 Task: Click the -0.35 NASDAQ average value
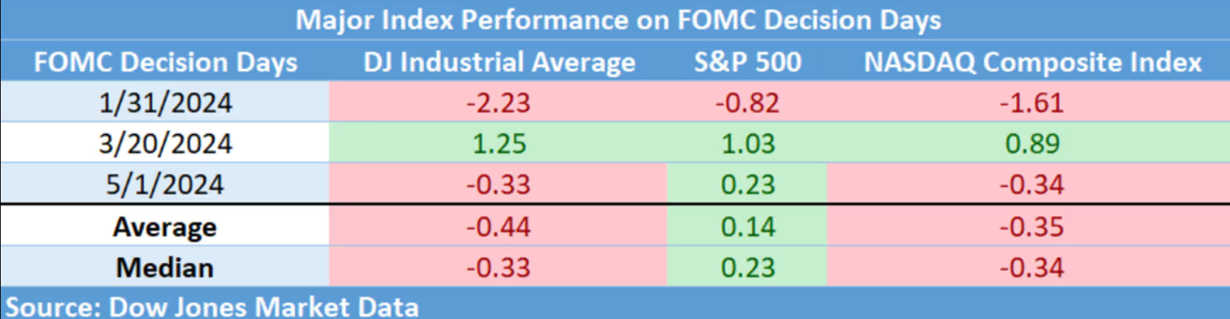point(1033,227)
